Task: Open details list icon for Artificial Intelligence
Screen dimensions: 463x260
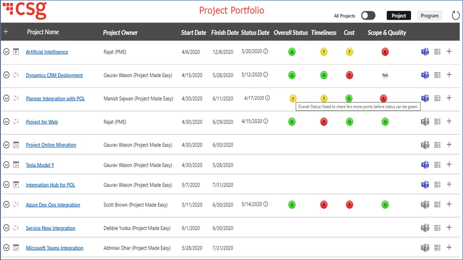Action: click(x=437, y=52)
